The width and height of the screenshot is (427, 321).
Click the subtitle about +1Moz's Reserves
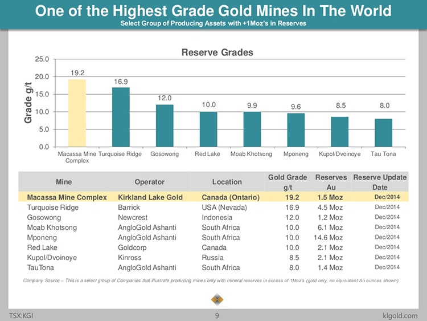(213, 23)
